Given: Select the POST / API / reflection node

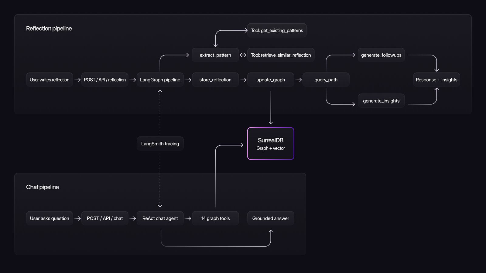Looking at the screenshot, I should 105,79.
